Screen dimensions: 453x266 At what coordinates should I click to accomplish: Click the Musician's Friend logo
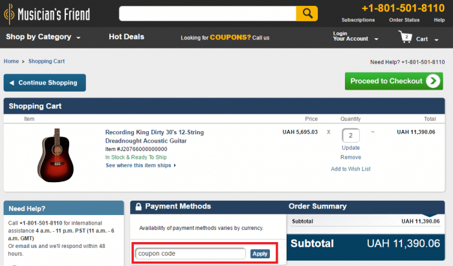[x=48, y=13]
